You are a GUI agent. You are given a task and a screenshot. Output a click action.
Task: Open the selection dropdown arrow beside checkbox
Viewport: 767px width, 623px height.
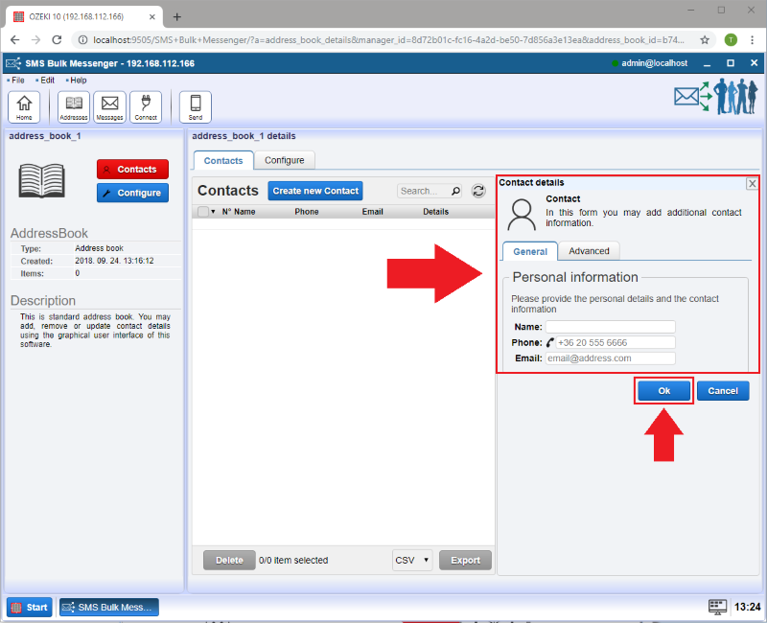[213, 212]
